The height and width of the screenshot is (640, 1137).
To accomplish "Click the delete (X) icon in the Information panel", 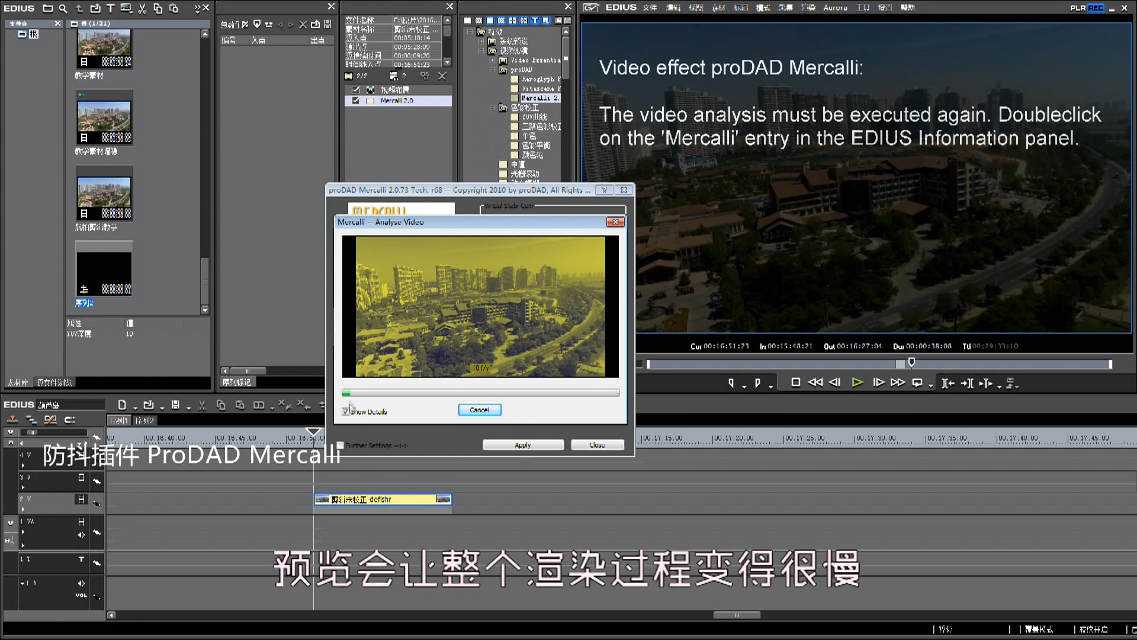I will 442,76.
